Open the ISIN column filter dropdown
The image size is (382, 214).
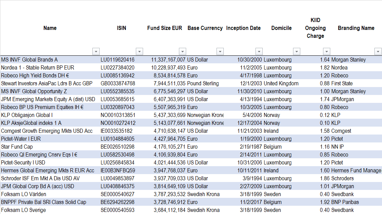[139, 52]
